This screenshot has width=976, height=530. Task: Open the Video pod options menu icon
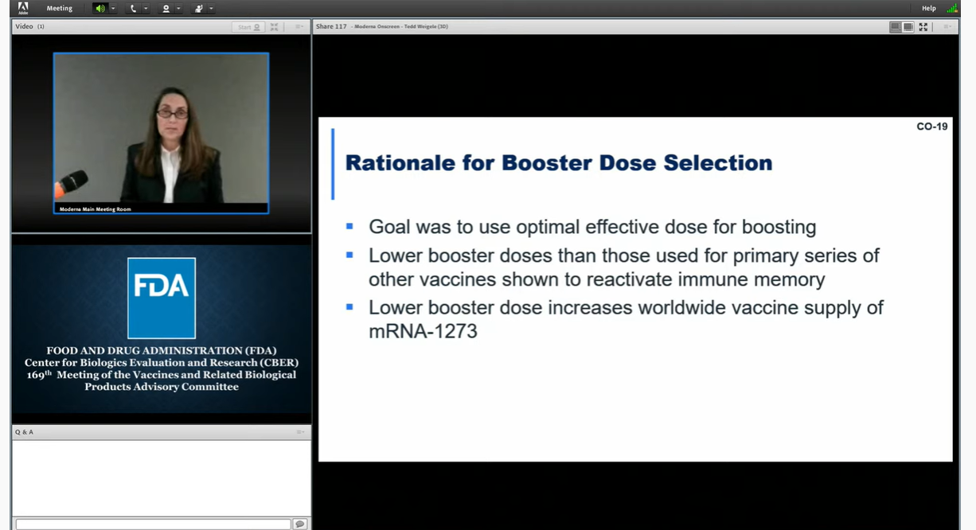[299, 27]
